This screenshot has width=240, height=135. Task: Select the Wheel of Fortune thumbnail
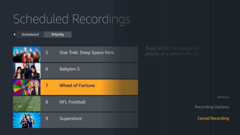[x=27, y=87]
